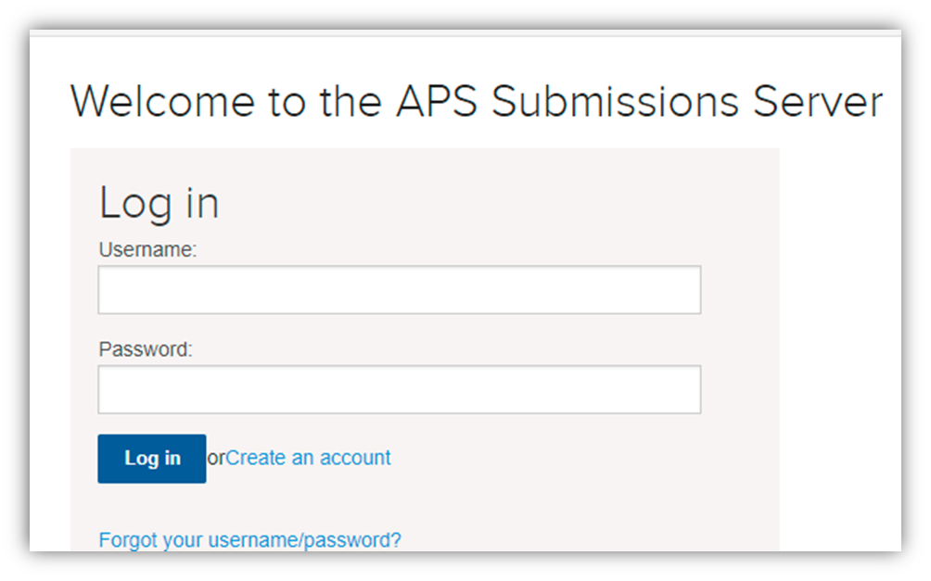
Task: Click the word 'account' in the Create link
Action: [x=354, y=458]
